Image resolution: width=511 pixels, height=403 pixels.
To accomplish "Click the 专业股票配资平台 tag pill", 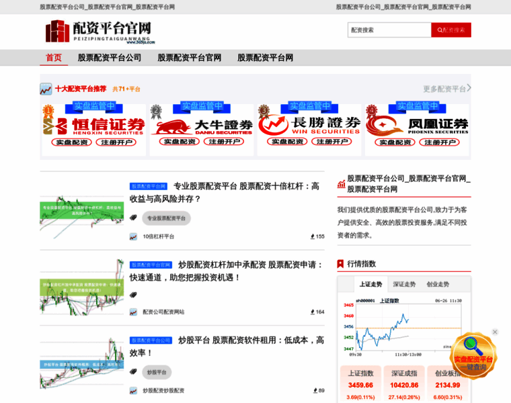I will 166,218.
